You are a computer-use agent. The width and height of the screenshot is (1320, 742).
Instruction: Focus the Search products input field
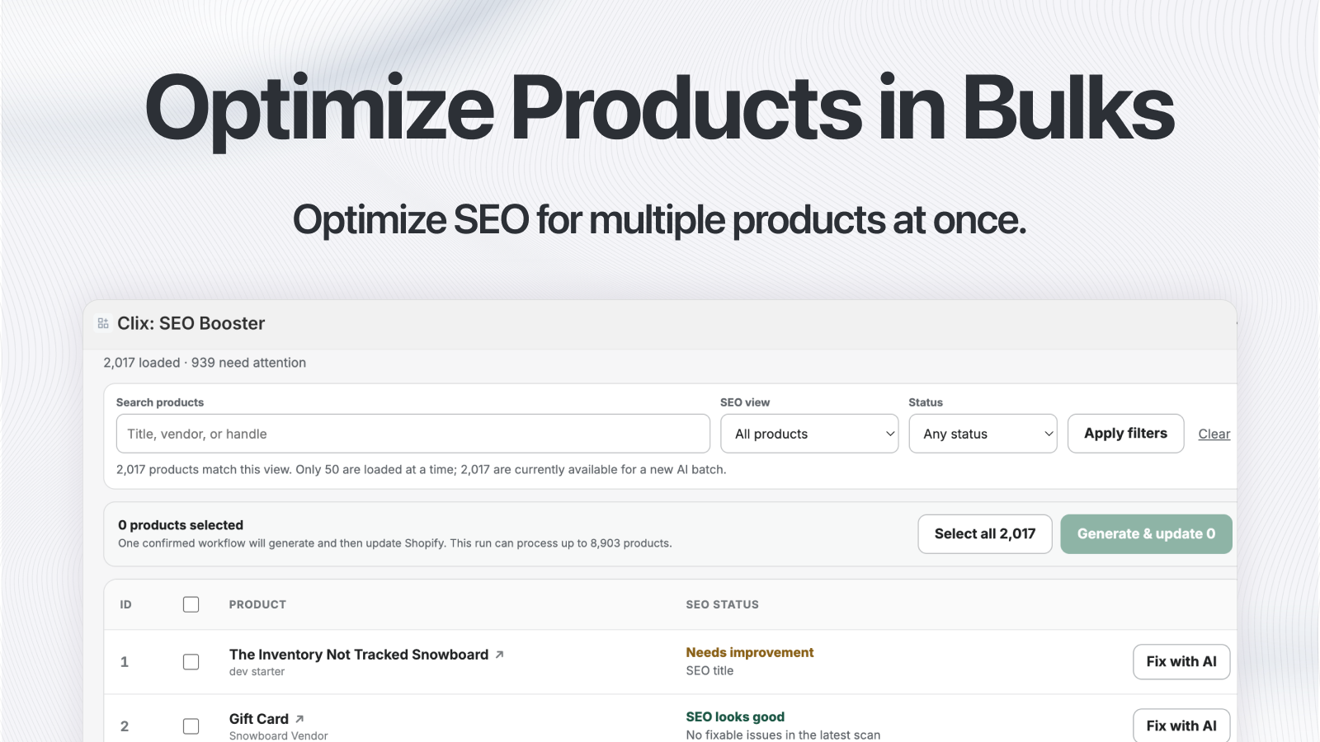[x=413, y=434]
